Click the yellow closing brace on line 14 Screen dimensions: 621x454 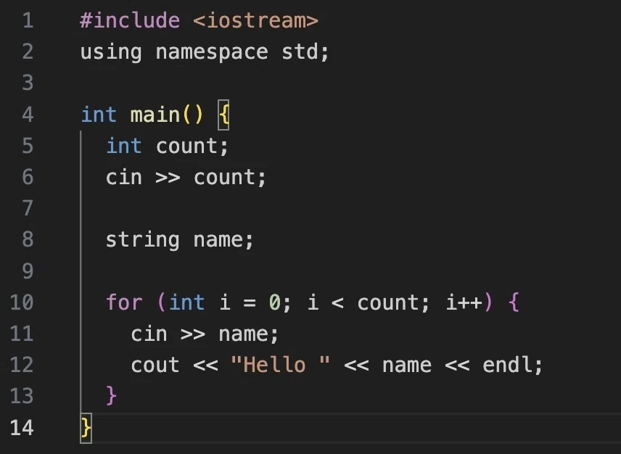pyautogui.click(x=86, y=428)
